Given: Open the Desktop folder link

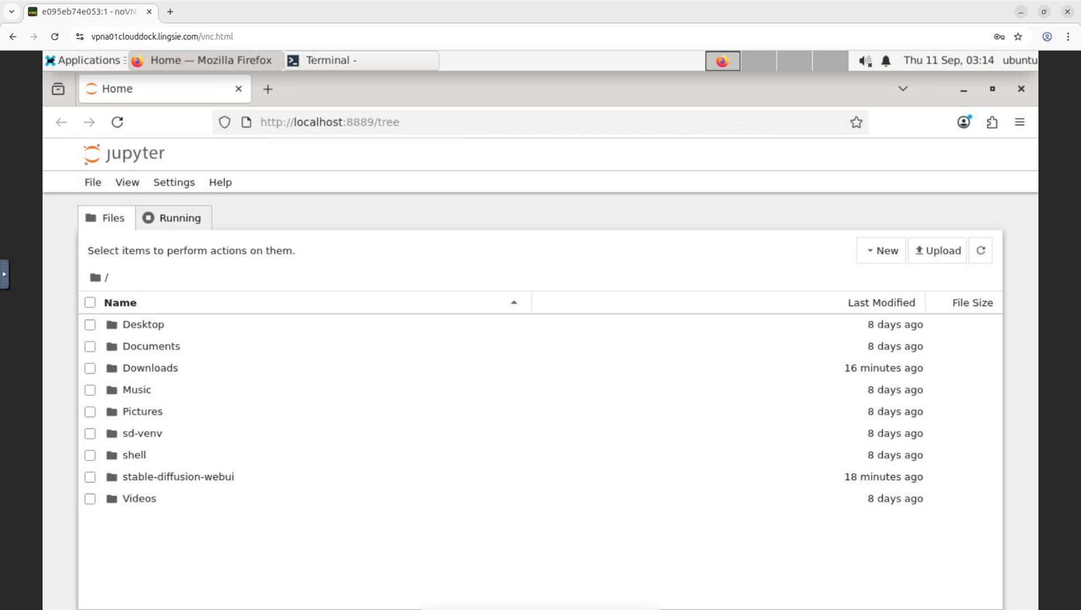Looking at the screenshot, I should [x=143, y=324].
